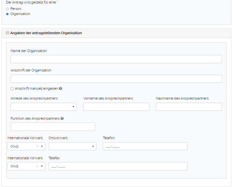Click the Telefon number field
The height and width of the screenshot is (187, 233).
pyautogui.click(x=145, y=146)
